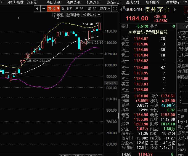Click stock name 贵州茅台

(x=157, y=10)
